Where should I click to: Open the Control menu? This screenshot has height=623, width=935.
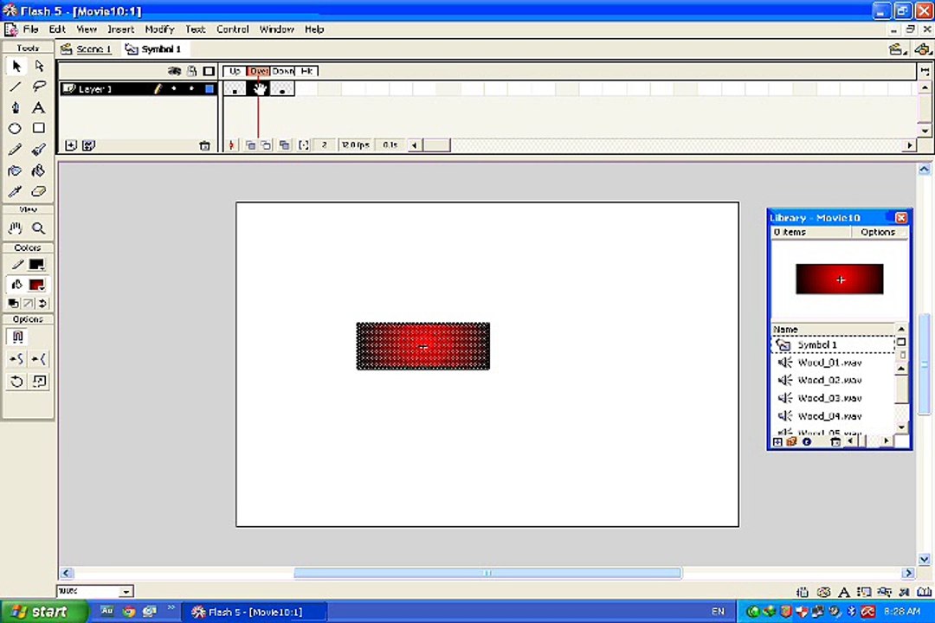tap(233, 29)
